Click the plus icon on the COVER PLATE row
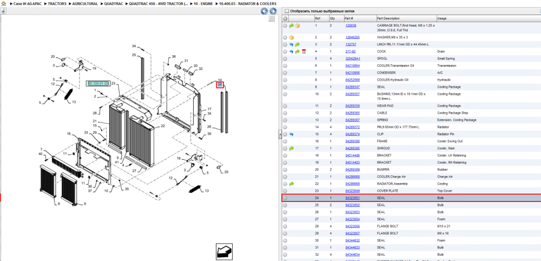 coord(285,191)
